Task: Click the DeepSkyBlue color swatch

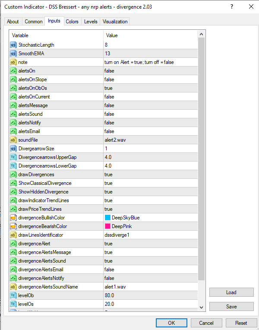Action: pyautogui.click(x=108, y=218)
